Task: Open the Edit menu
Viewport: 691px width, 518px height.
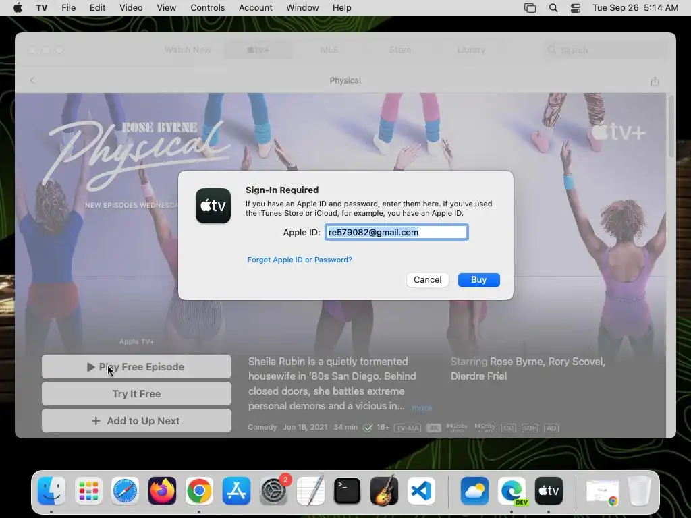Action: tap(97, 7)
